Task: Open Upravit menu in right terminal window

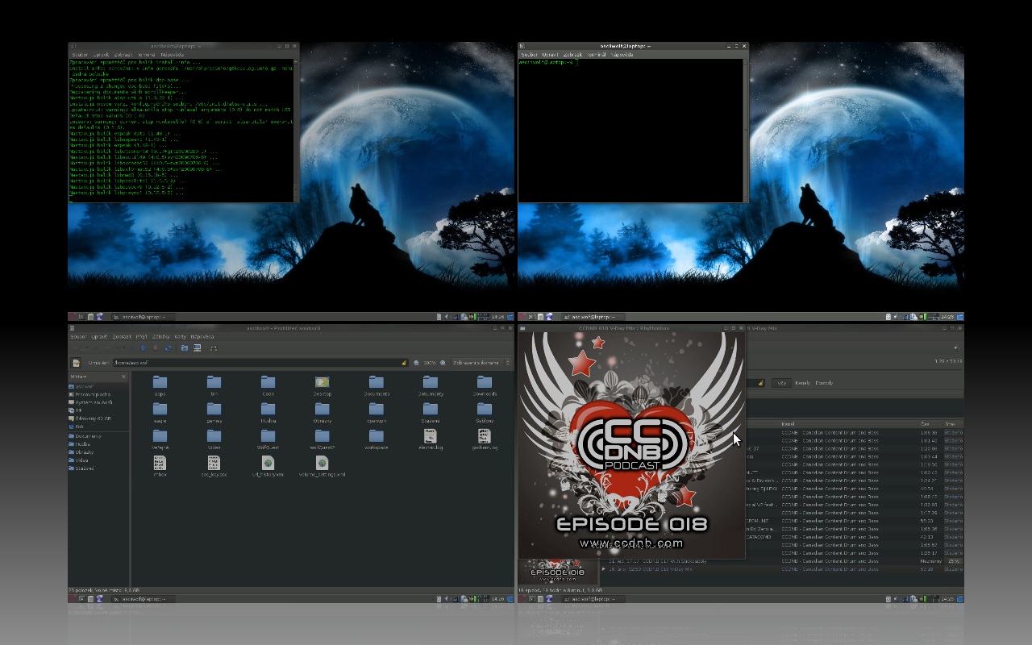Action: [x=551, y=55]
